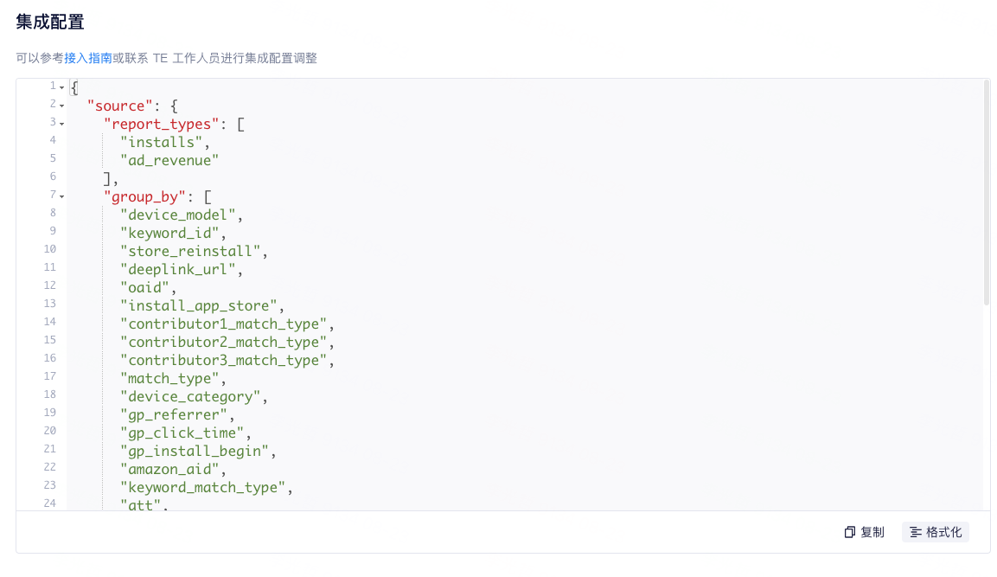Select the ad_revenue string
The height and width of the screenshot is (577, 997).
pos(169,159)
